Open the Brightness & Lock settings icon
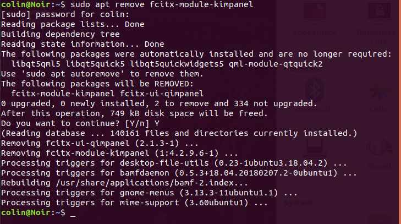Viewport: 401px width, 224px height. (379, 13)
